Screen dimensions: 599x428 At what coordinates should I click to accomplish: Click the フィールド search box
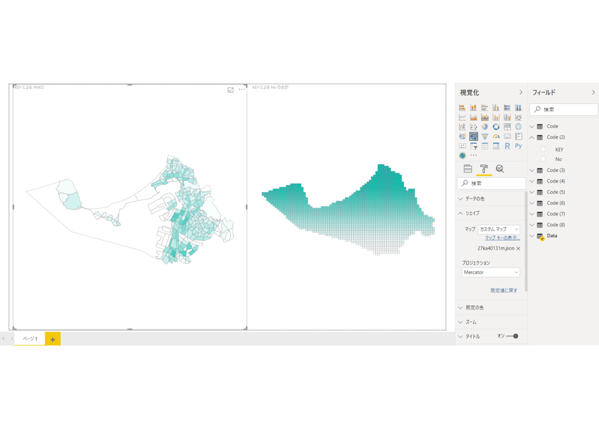(563, 110)
